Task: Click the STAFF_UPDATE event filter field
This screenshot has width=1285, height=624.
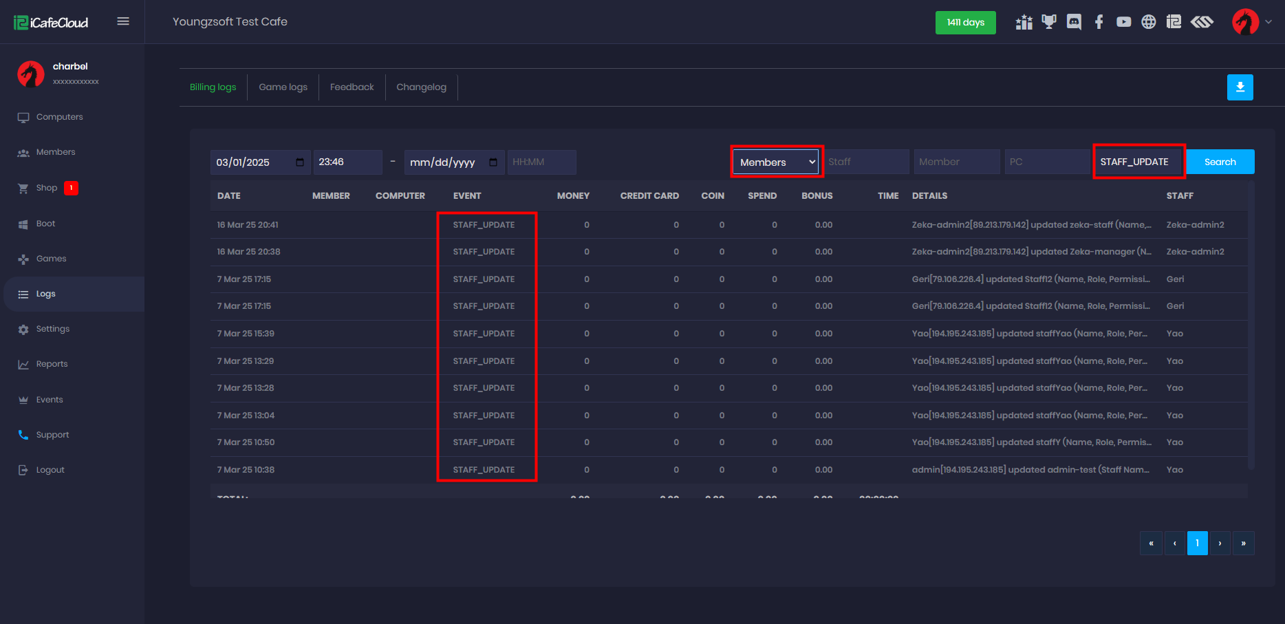Action: click(1138, 162)
